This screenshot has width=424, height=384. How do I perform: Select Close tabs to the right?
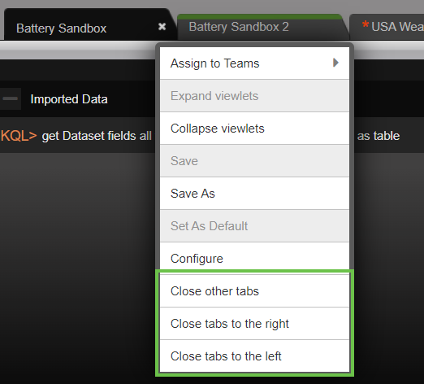click(x=254, y=324)
